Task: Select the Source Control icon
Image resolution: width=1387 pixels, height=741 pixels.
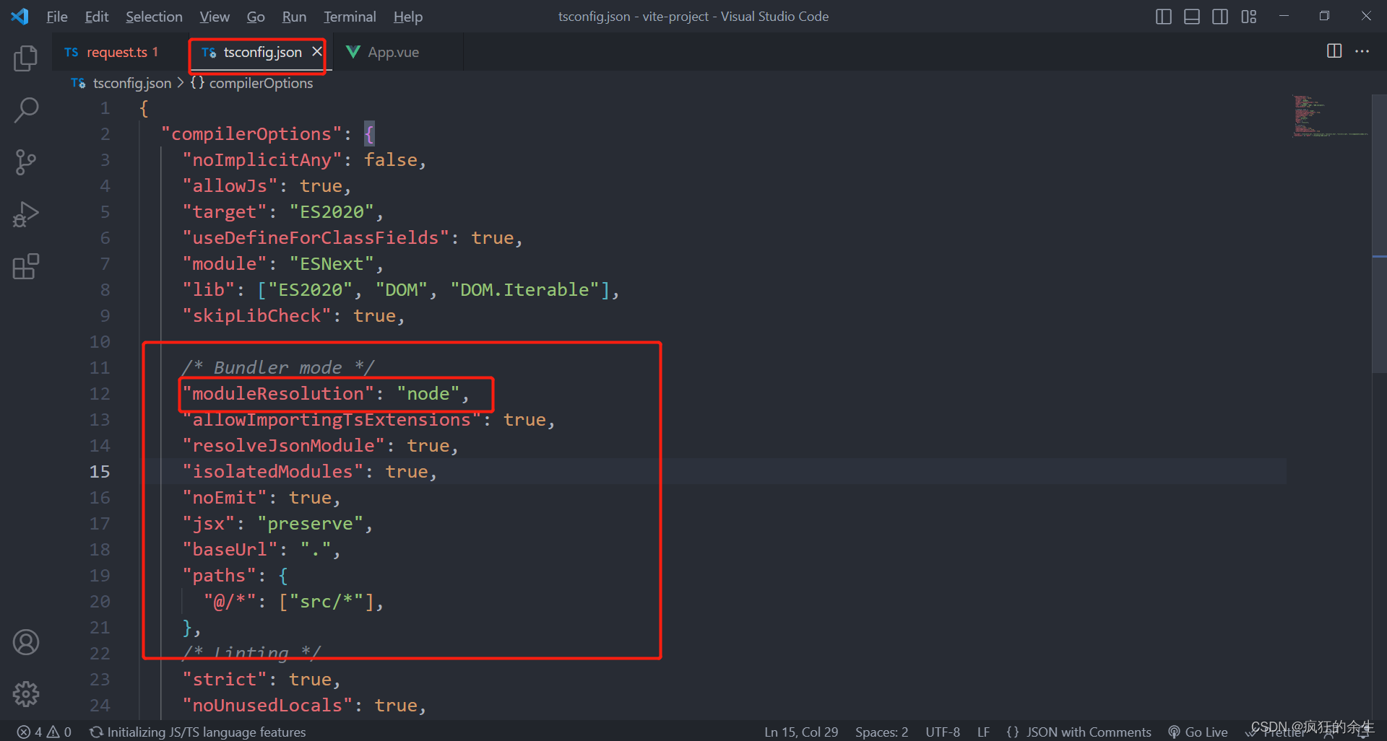Action: [25, 162]
